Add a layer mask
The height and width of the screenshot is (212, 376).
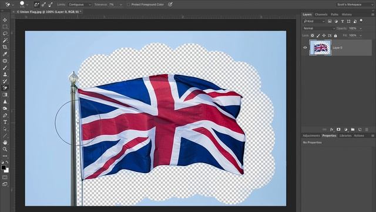click(x=338, y=130)
